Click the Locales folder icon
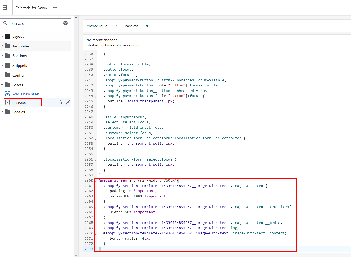Screen dimensions: 351x257 (x=8, y=112)
